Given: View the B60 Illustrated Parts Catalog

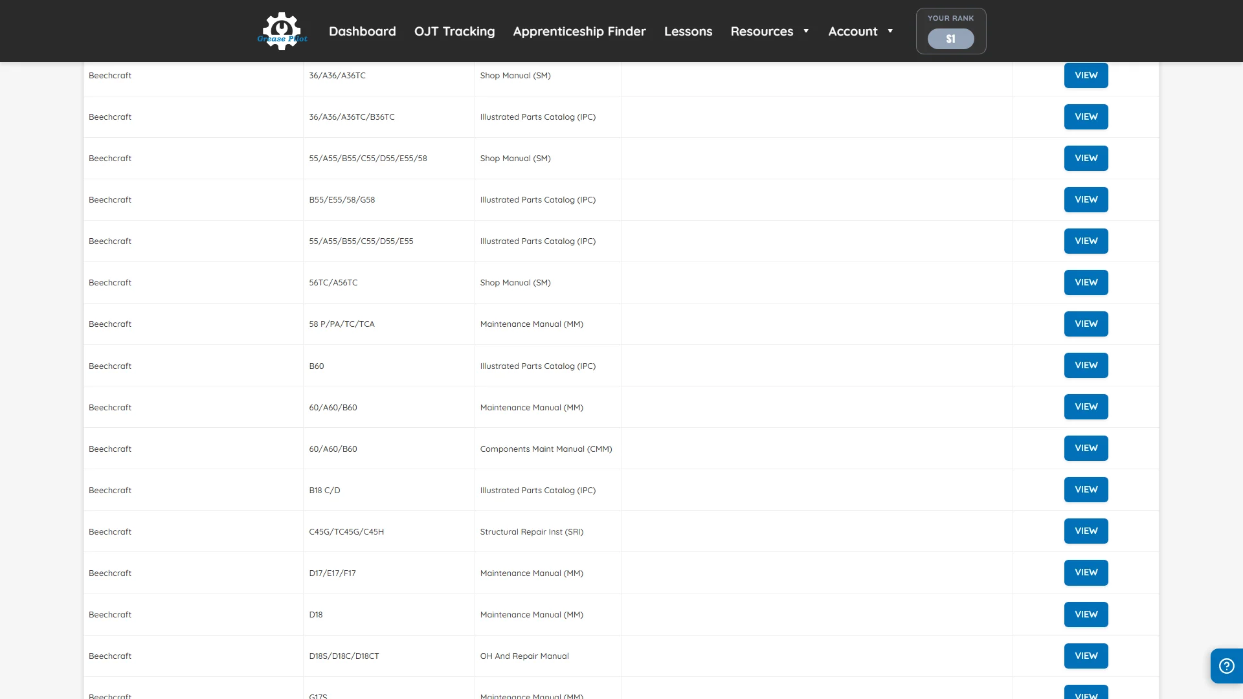Looking at the screenshot, I should [x=1086, y=365].
